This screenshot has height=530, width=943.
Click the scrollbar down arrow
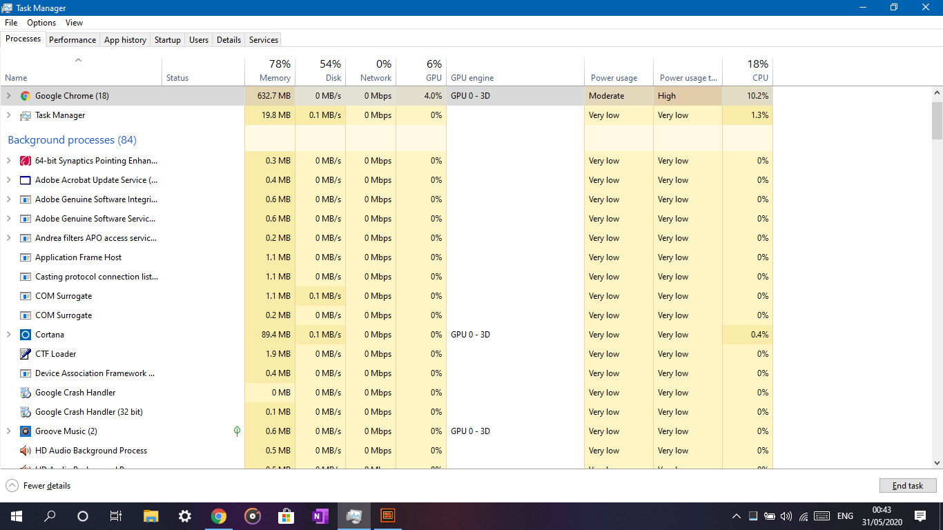tap(937, 463)
